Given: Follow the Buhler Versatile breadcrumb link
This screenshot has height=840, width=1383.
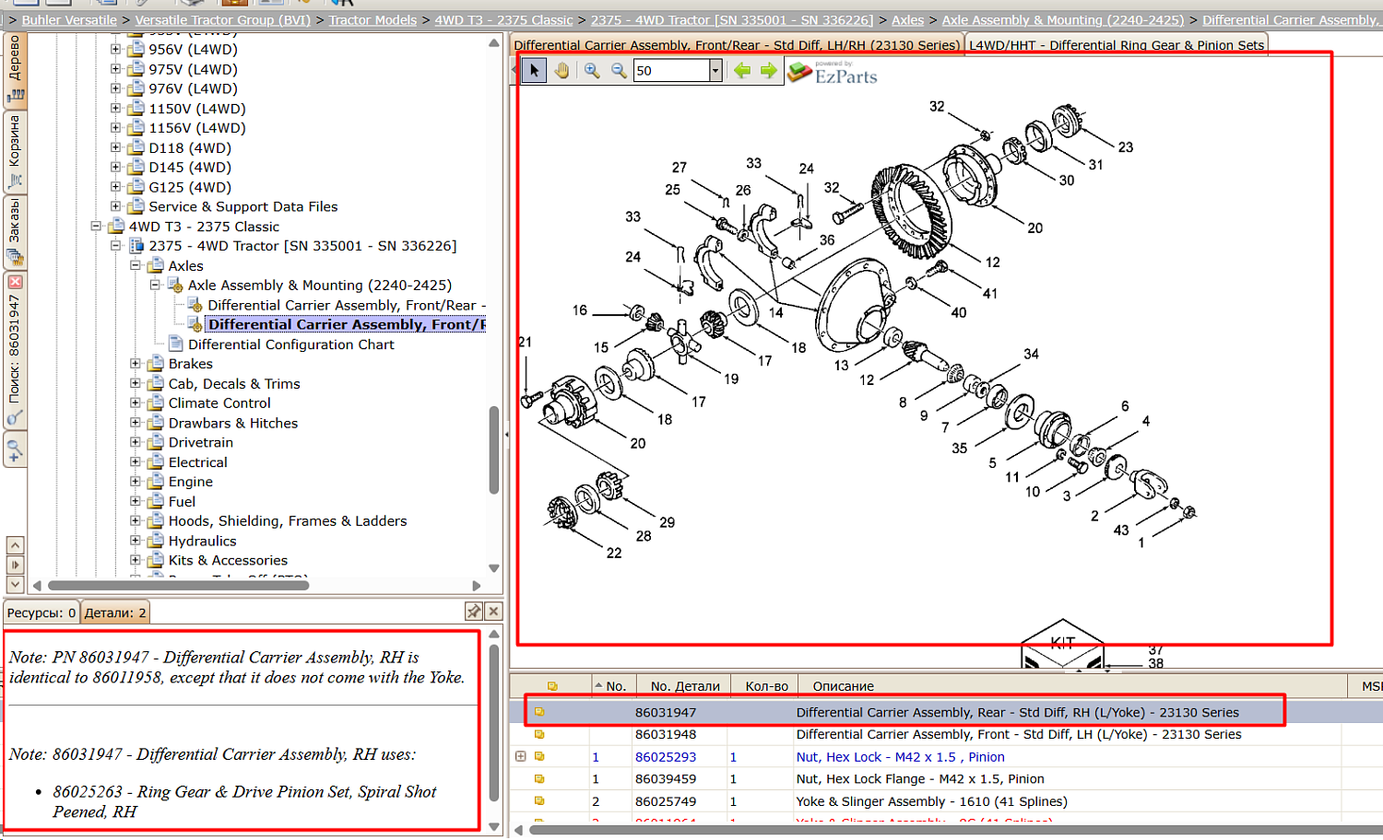Looking at the screenshot, I should coord(69,19).
